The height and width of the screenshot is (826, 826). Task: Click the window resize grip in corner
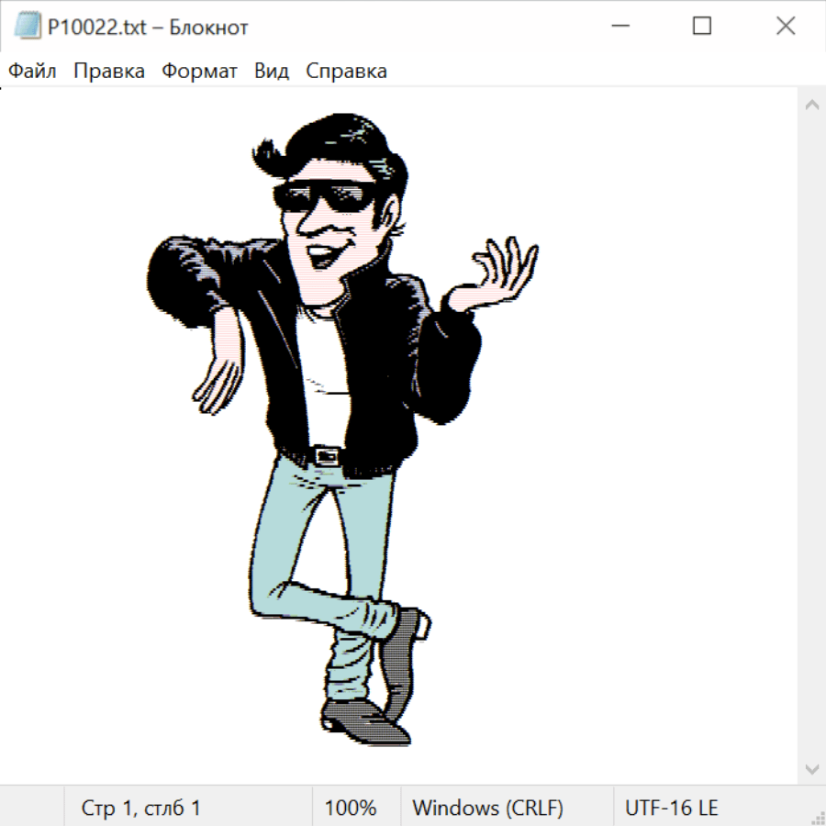[x=818, y=818]
